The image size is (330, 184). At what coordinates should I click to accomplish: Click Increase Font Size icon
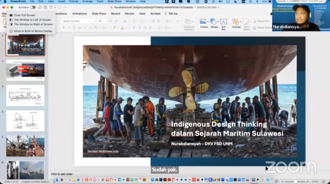point(111,21)
